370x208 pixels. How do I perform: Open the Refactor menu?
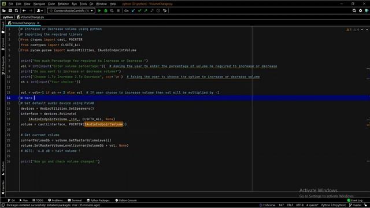pyautogui.click(x=63, y=4)
